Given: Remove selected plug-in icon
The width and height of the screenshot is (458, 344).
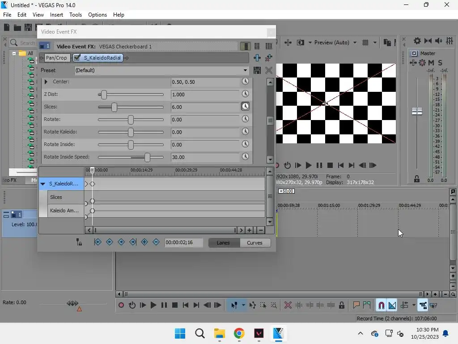Looking at the screenshot, I should pos(268,58).
